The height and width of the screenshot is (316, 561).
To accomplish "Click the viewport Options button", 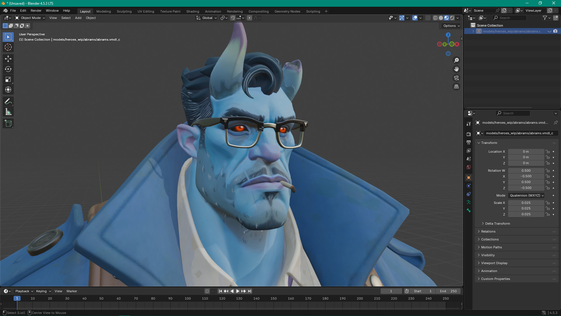I will point(451,26).
